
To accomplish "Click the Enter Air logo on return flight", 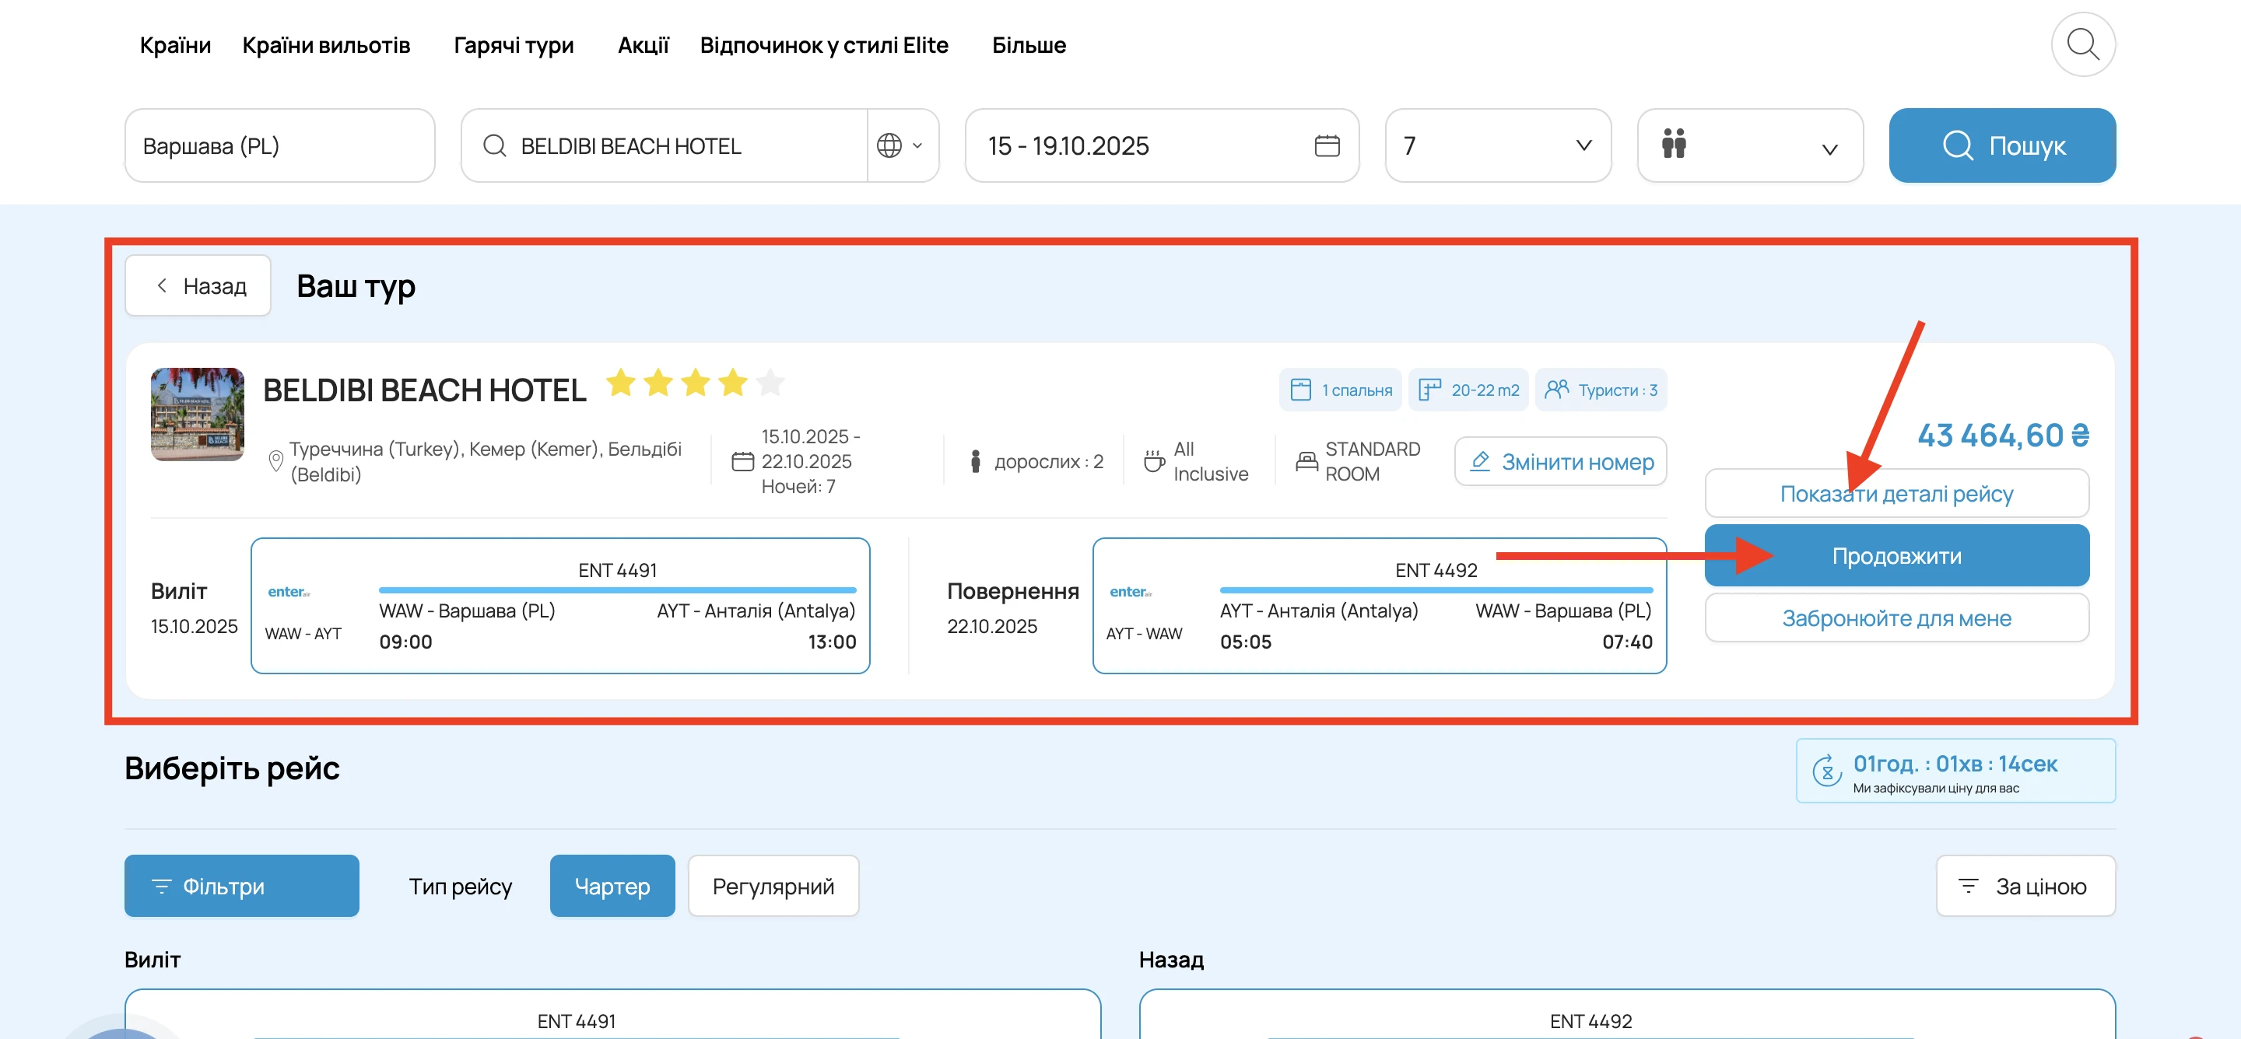I will [x=1131, y=592].
